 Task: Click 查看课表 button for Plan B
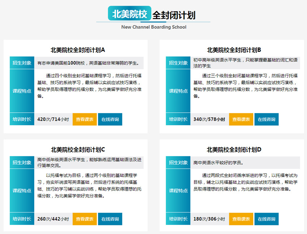(x=241, y=119)
